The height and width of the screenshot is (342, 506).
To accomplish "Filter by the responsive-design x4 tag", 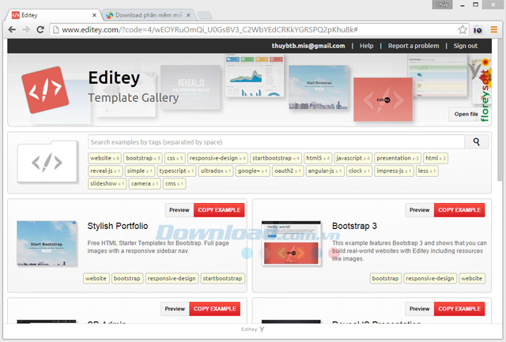I will click(x=217, y=158).
